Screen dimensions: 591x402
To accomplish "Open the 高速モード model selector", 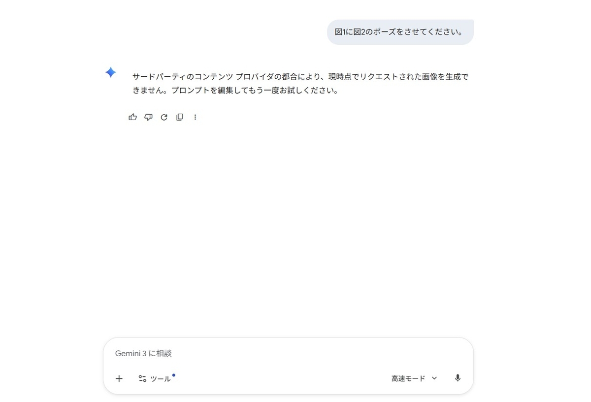I will tap(414, 378).
